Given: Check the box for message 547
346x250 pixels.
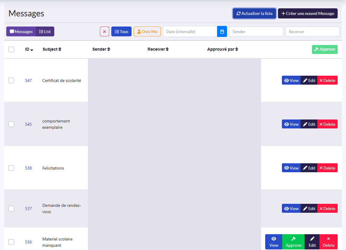Looking at the screenshot, I should click(11, 80).
